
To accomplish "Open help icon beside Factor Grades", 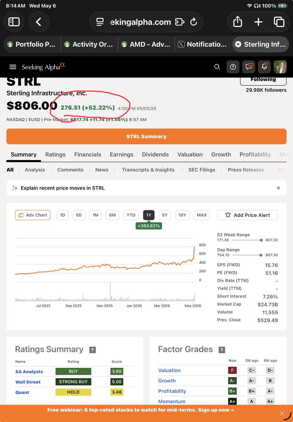I will (x=222, y=350).
